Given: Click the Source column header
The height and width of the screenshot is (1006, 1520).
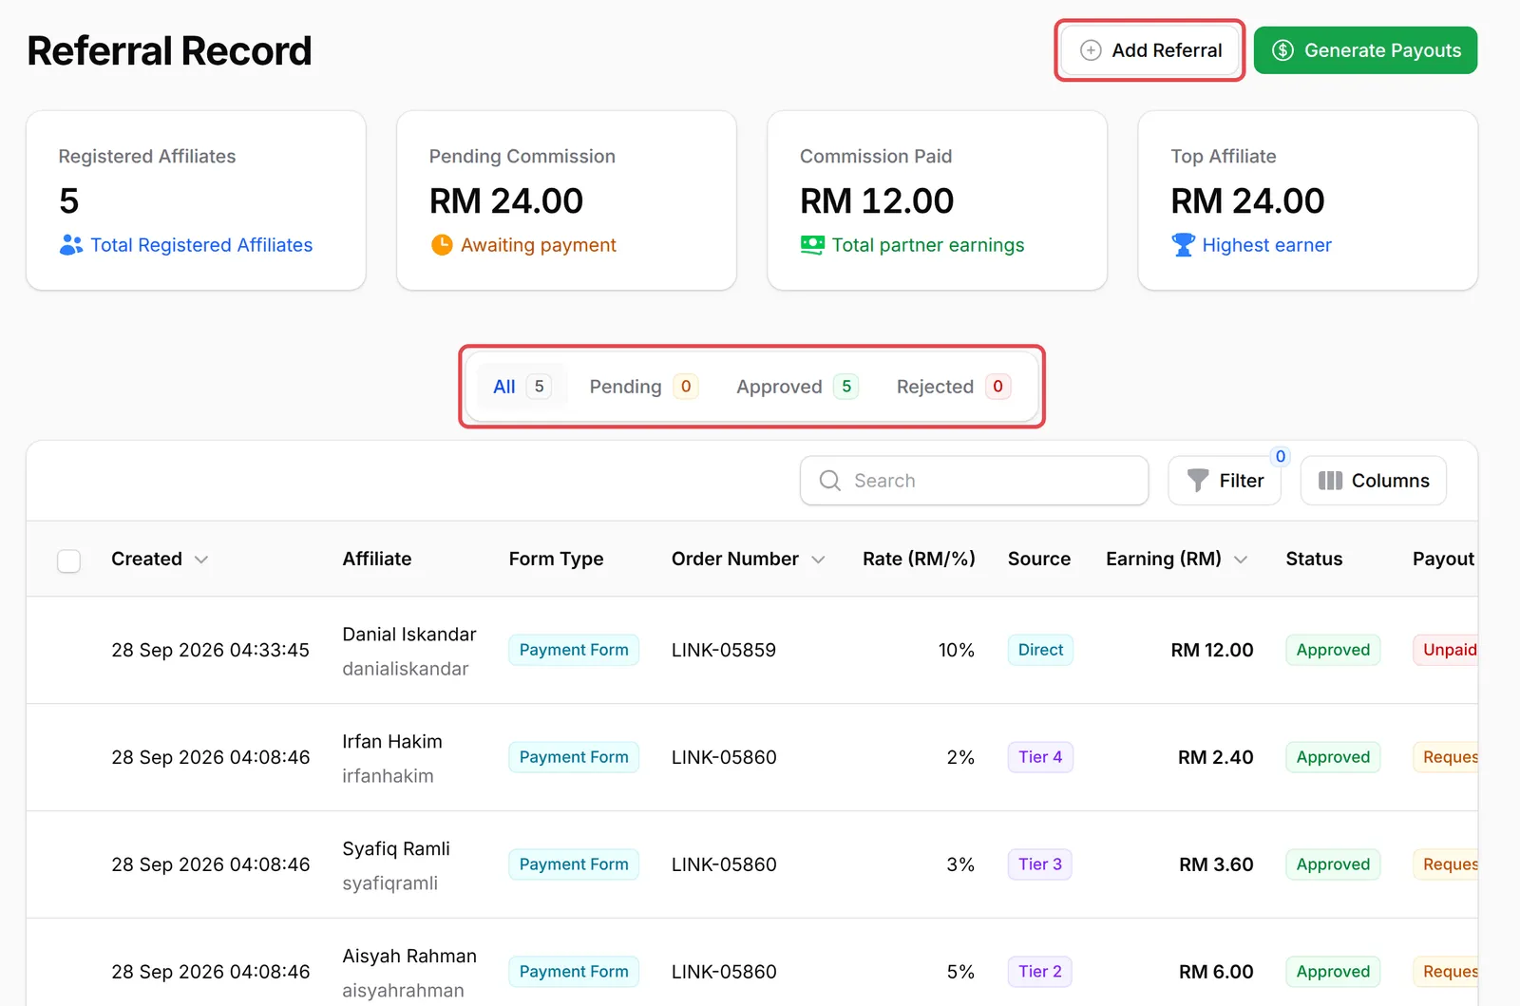Looking at the screenshot, I should (1038, 559).
